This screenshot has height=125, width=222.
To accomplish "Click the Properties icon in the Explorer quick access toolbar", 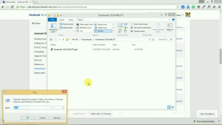I will pos(54,15).
